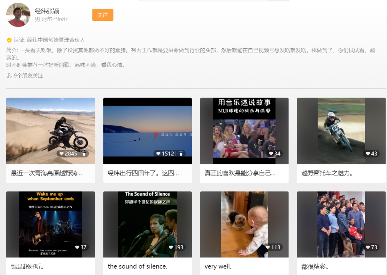The height and width of the screenshot is (275, 387).
Task: Click the caption 越野摩托车之魅力。
Action: pyautogui.click(x=327, y=173)
